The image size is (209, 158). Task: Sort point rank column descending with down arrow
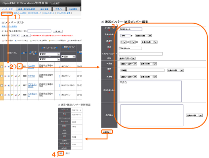pyautogui.click(x=57, y=48)
